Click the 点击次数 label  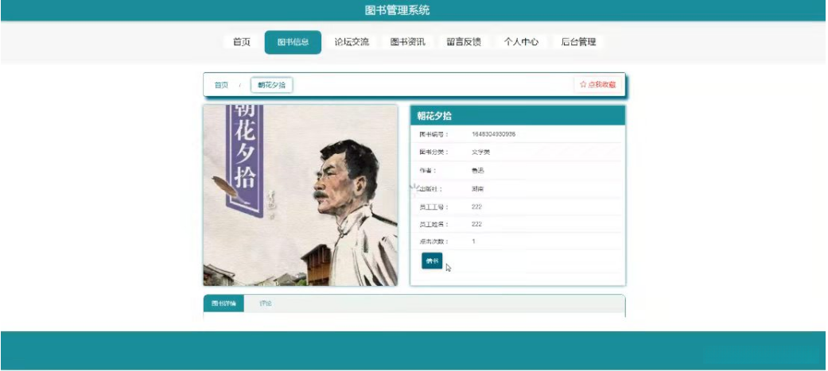pyautogui.click(x=433, y=242)
